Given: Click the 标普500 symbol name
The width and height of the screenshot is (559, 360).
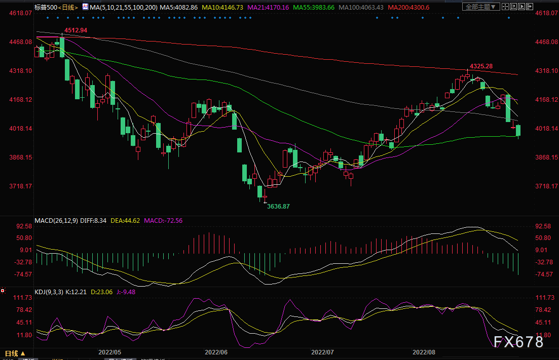Looking at the screenshot, I should pyautogui.click(x=46, y=7).
